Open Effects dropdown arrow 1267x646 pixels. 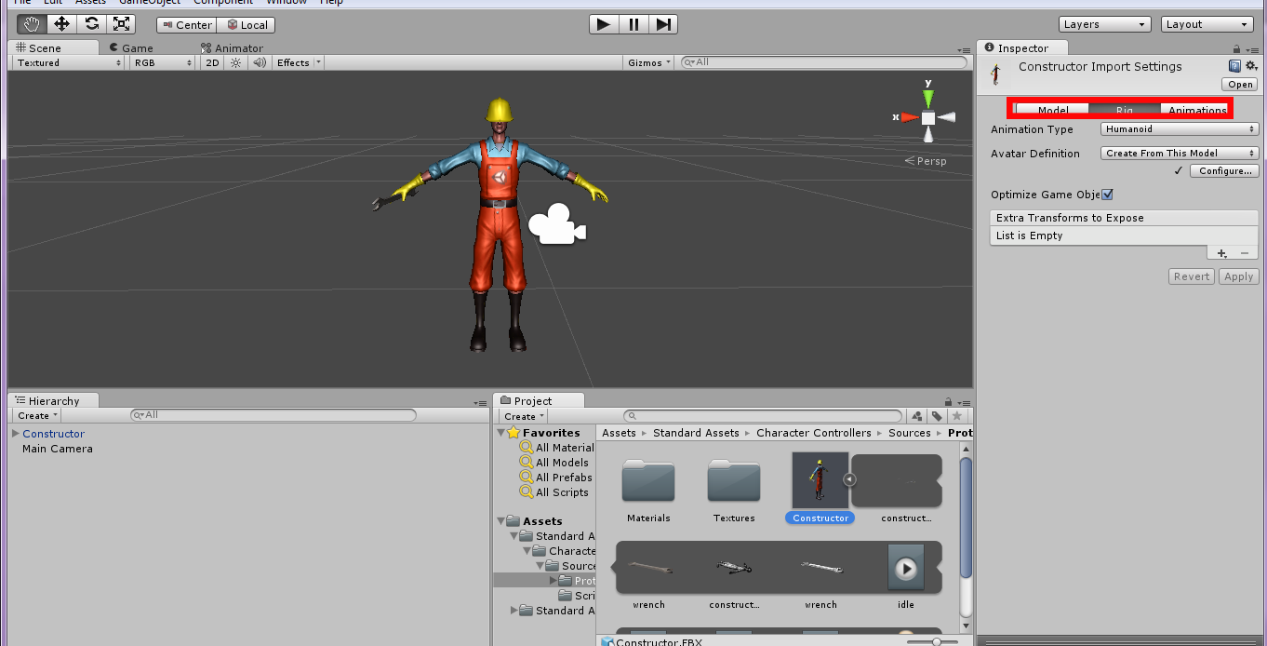[x=319, y=62]
